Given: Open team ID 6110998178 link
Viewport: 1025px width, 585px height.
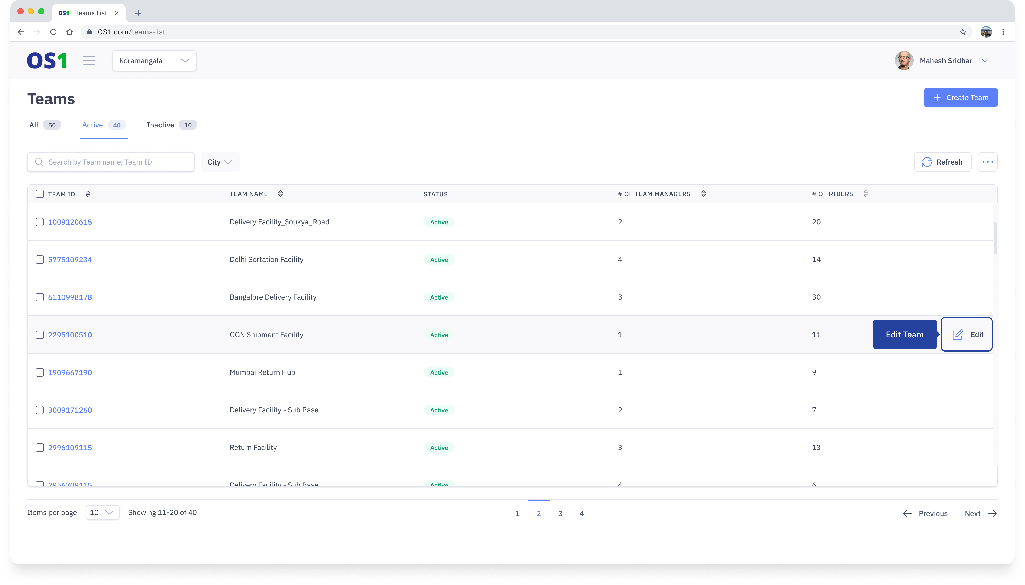Looking at the screenshot, I should pyautogui.click(x=70, y=297).
